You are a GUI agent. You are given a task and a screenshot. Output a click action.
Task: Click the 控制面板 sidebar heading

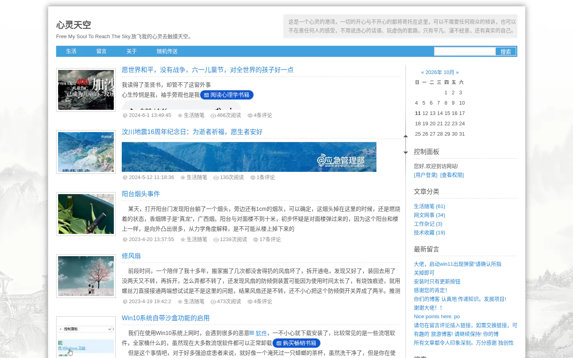(x=427, y=152)
